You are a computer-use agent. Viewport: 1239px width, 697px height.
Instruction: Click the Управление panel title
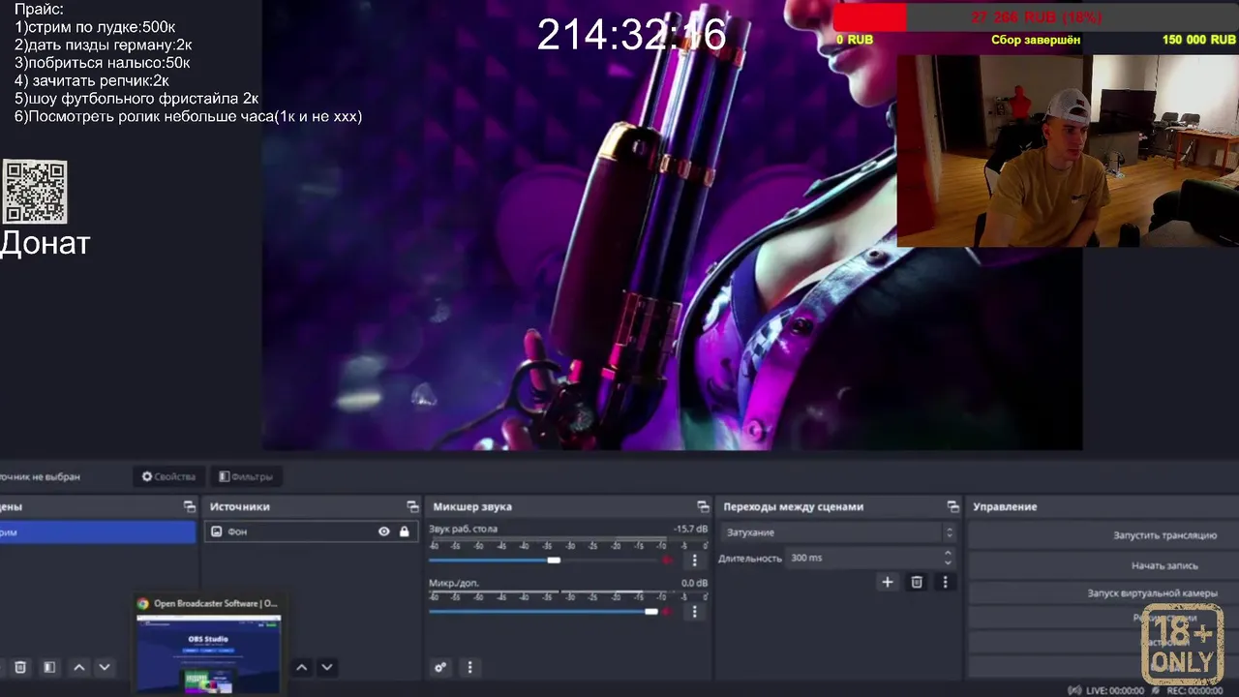[1005, 506]
